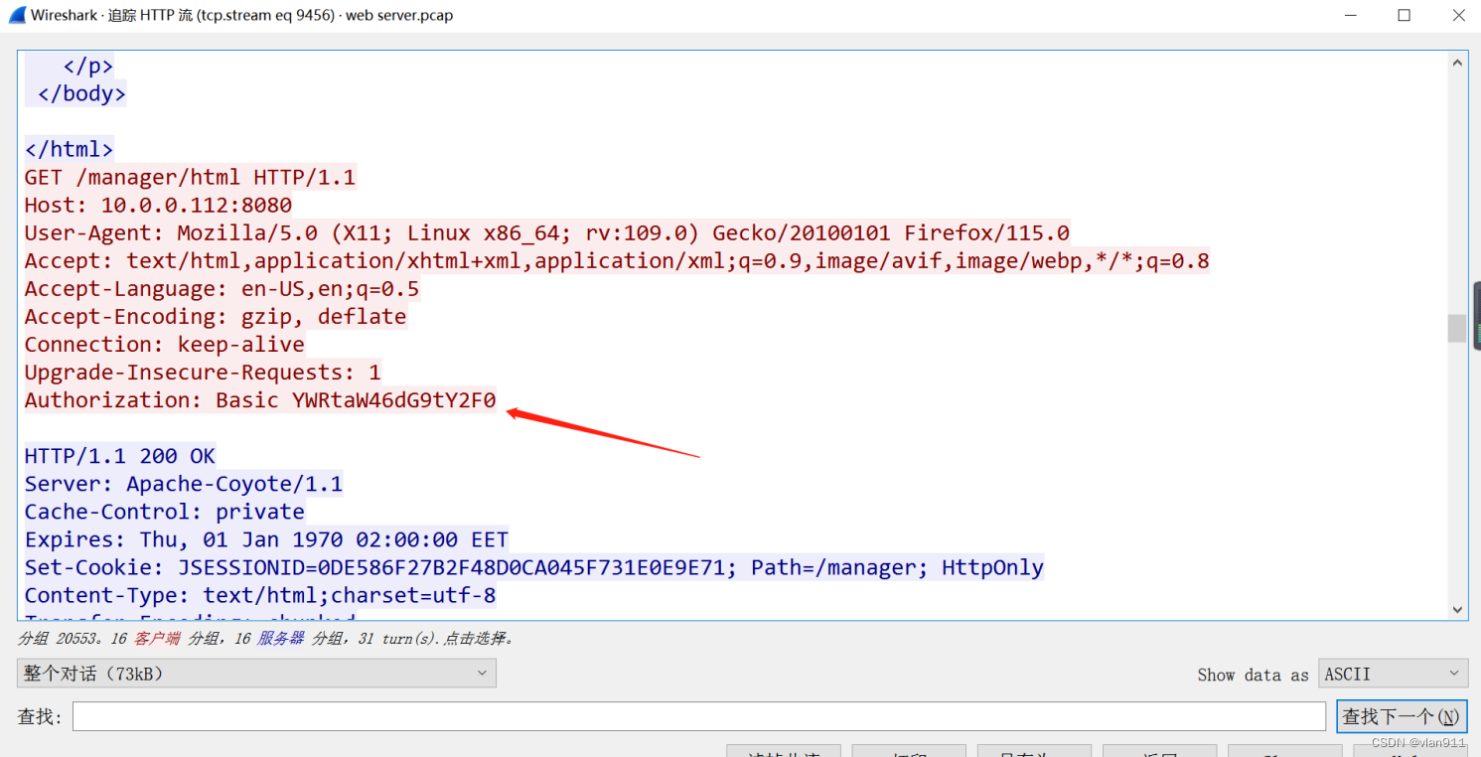Screen dimensions: 1481x757
Task: Click the Set-Cookie: JSESSIONID header line
Action: [534, 567]
